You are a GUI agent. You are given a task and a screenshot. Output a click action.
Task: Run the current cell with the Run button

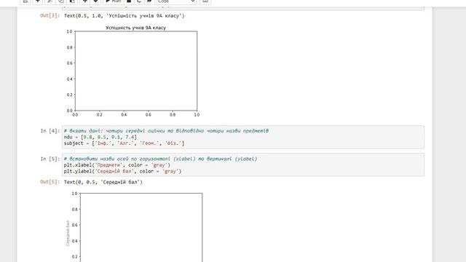click(114, 1)
